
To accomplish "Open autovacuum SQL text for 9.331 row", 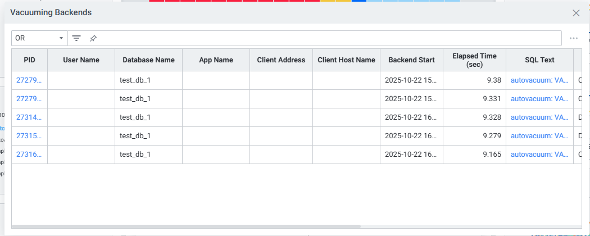I will 539,99.
